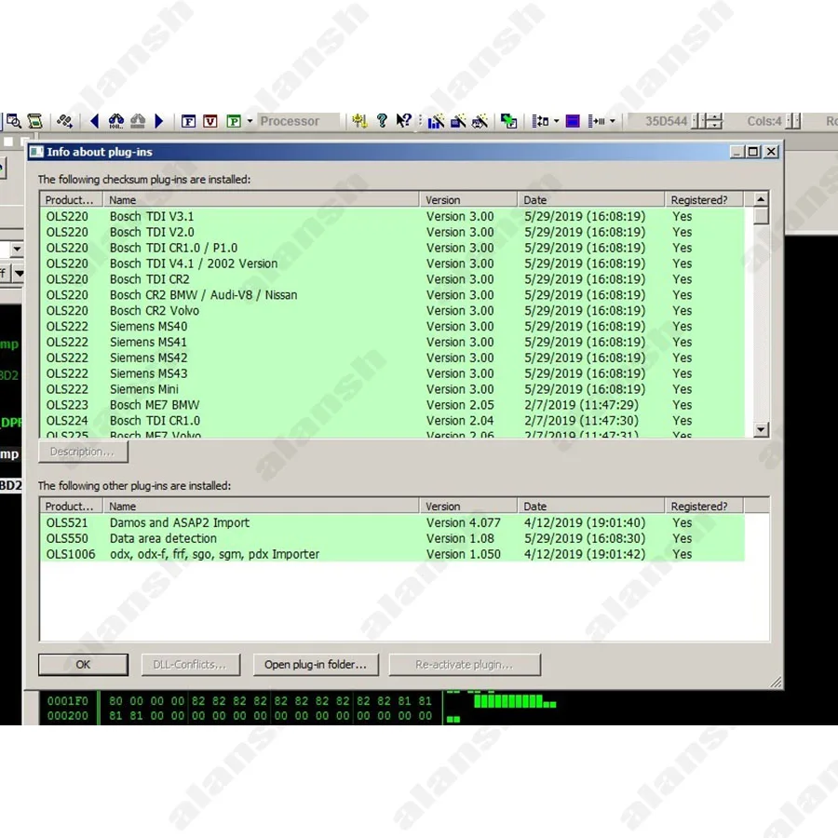
Task: Click the satellite-like icon in left toolbar
Action: (64, 121)
